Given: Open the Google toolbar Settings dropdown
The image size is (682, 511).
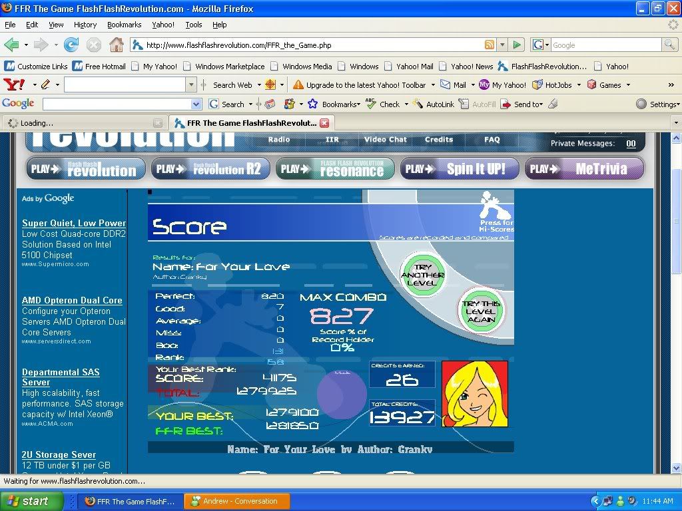Looking at the screenshot, I should pos(658,104).
